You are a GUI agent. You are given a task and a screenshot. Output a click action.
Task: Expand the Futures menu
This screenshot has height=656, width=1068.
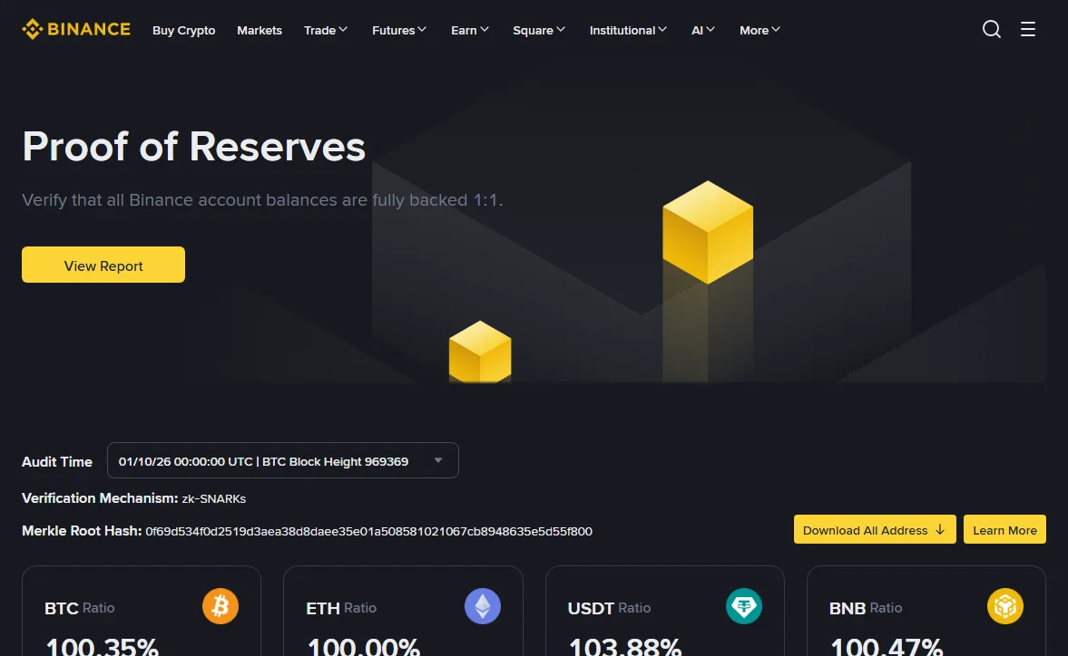point(399,30)
